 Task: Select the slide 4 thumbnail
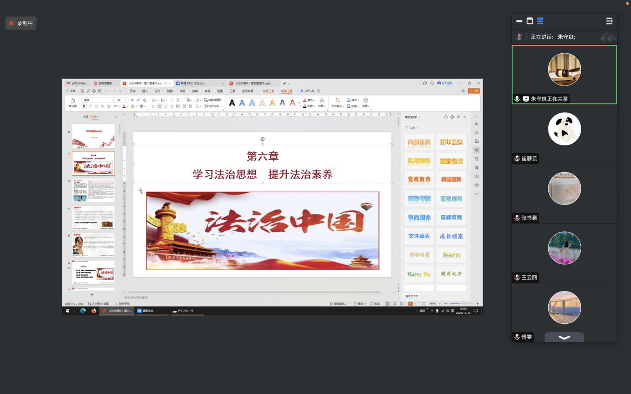(94, 217)
